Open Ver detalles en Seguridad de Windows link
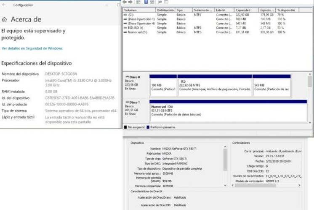Image resolution: width=314 pixels, height=210 pixels. pyautogui.click(x=32, y=48)
